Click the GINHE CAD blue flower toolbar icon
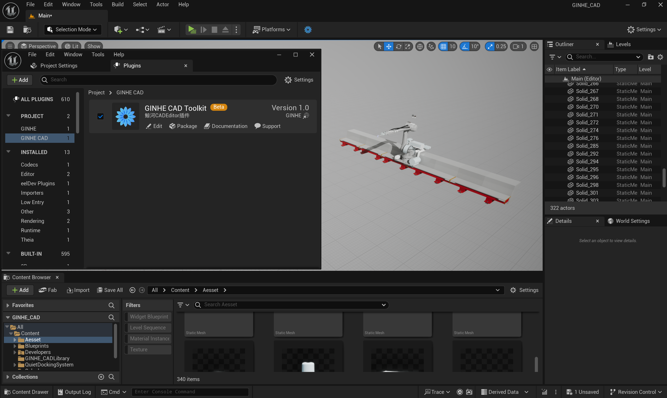Image resolution: width=667 pixels, height=398 pixels. point(308,29)
